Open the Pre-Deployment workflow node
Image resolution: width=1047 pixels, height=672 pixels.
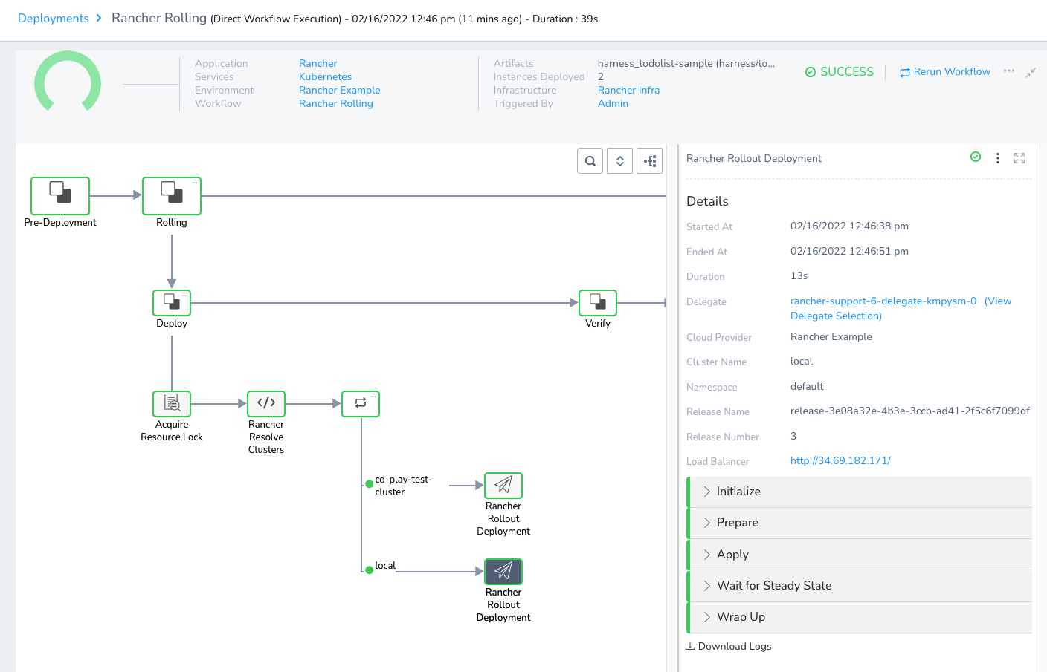click(x=60, y=196)
